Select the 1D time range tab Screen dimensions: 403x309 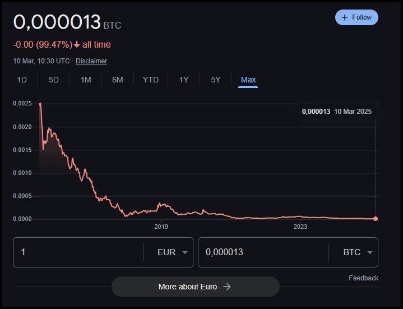pos(22,80)
